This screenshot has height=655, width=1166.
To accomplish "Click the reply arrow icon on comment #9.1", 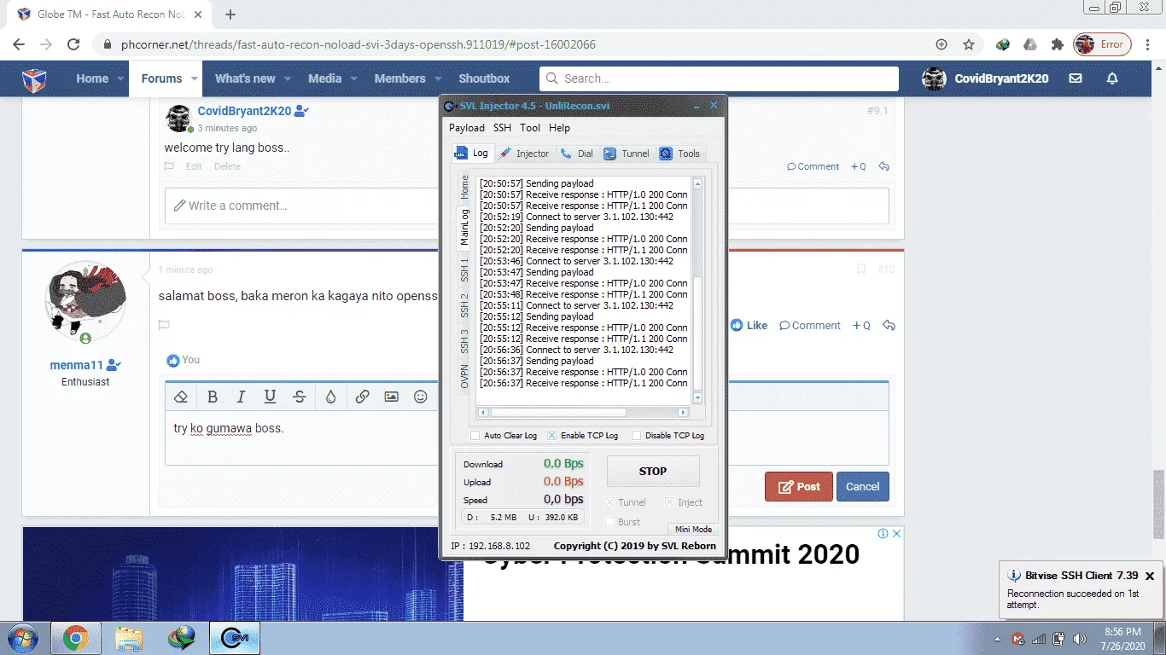I will (x=884, y=166).
